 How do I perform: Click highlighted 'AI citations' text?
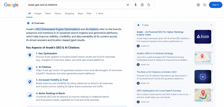click(x=92, y=29)
